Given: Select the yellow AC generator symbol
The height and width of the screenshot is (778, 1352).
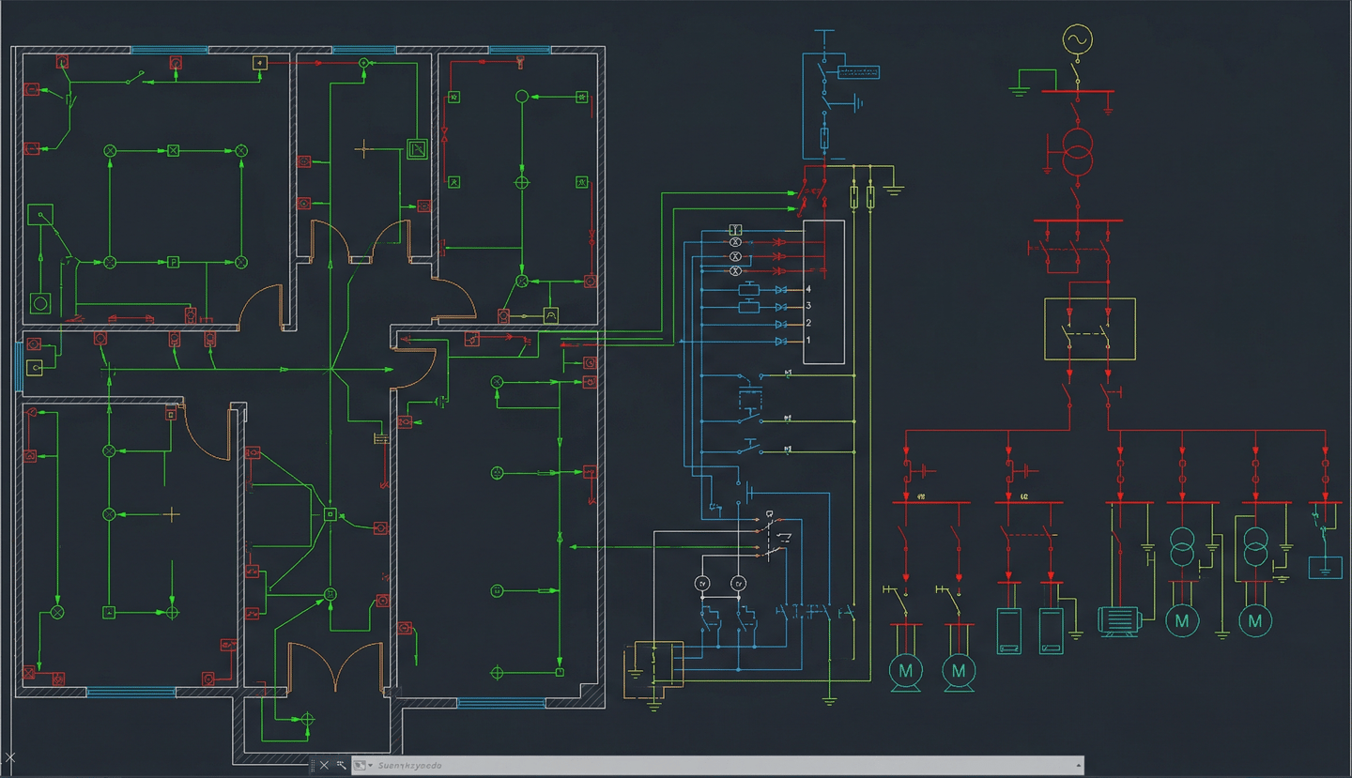Looking at the screenshot, I should point(1077,39).
